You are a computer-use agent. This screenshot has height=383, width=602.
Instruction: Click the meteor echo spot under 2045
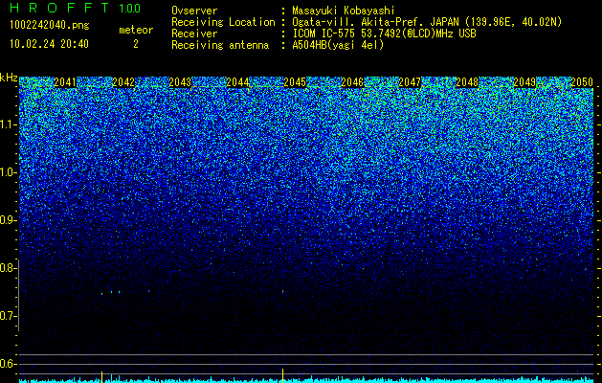pyautogui.click(x=283, y=292)
